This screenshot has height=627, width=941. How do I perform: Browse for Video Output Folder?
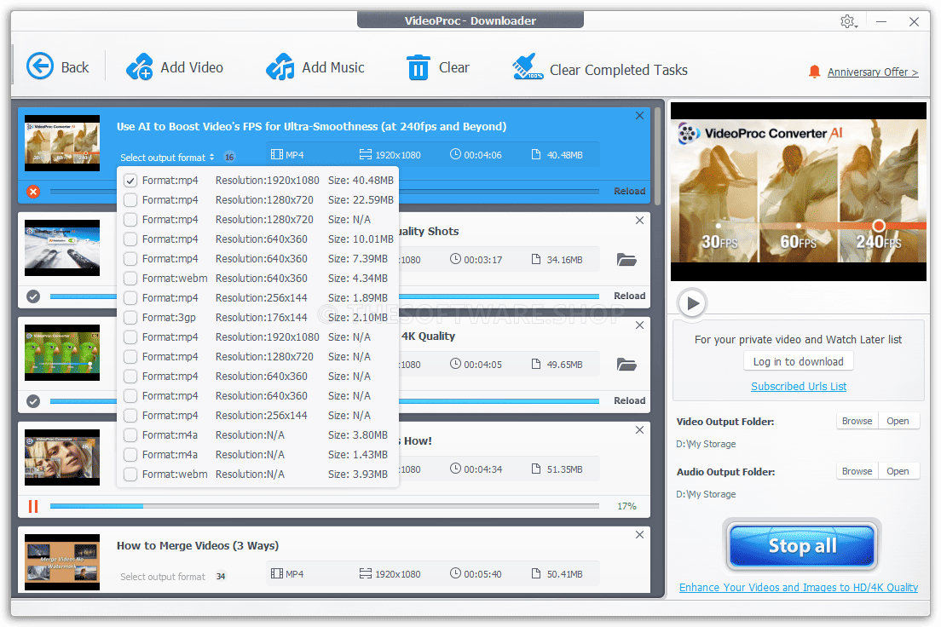(x=857, y=421)
